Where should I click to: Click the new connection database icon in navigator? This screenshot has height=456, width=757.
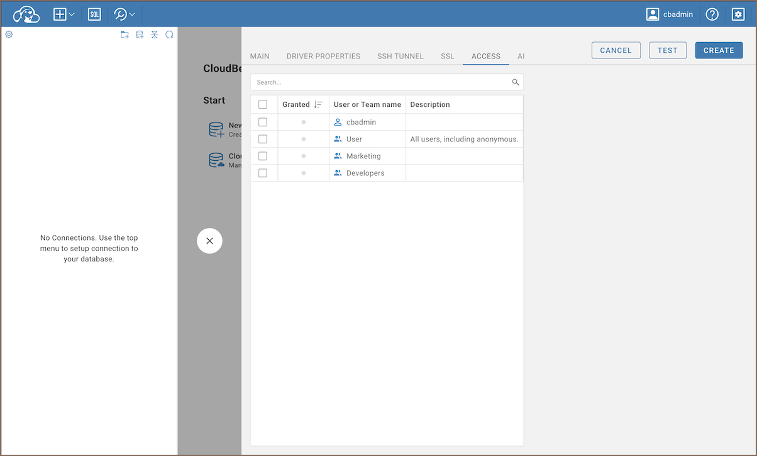tap(140, 35)
